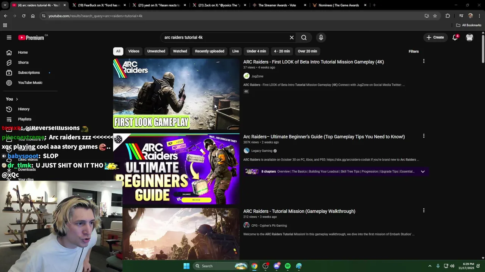Clear the search query with the X icon

[x=292, y=37]
